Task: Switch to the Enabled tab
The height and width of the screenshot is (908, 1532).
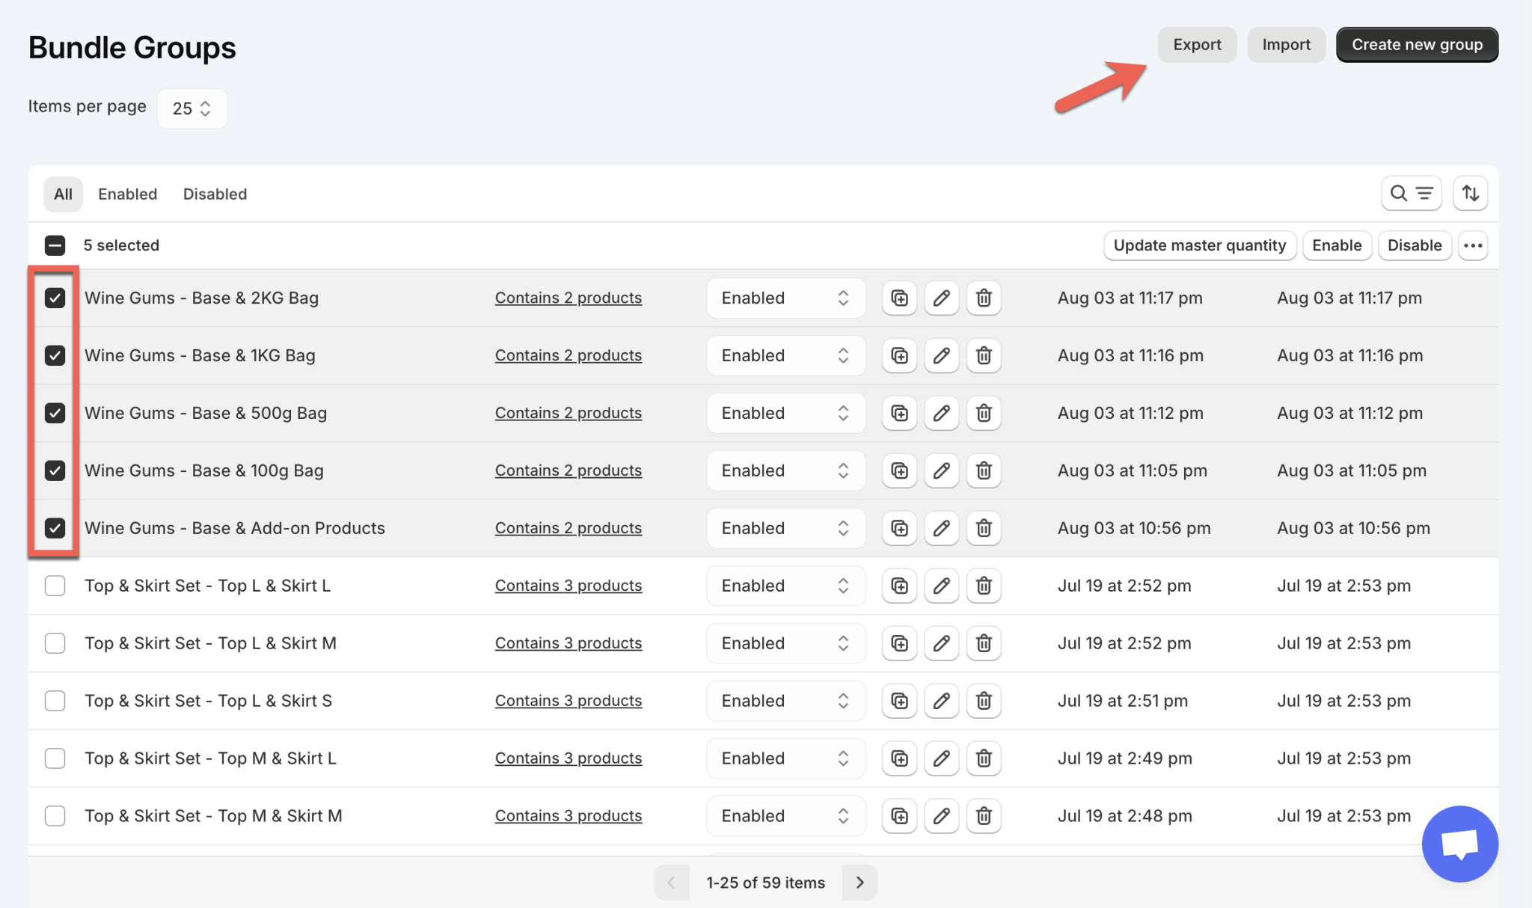Action: click(x=127, y=194)
